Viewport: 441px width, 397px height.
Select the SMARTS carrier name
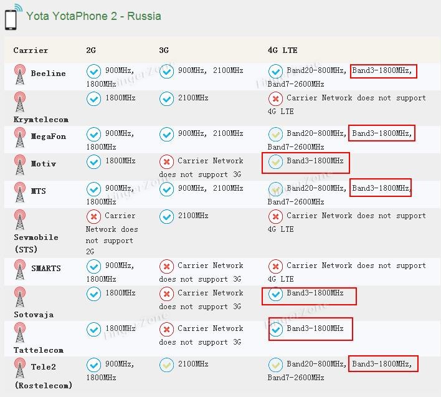click(46, 269)
